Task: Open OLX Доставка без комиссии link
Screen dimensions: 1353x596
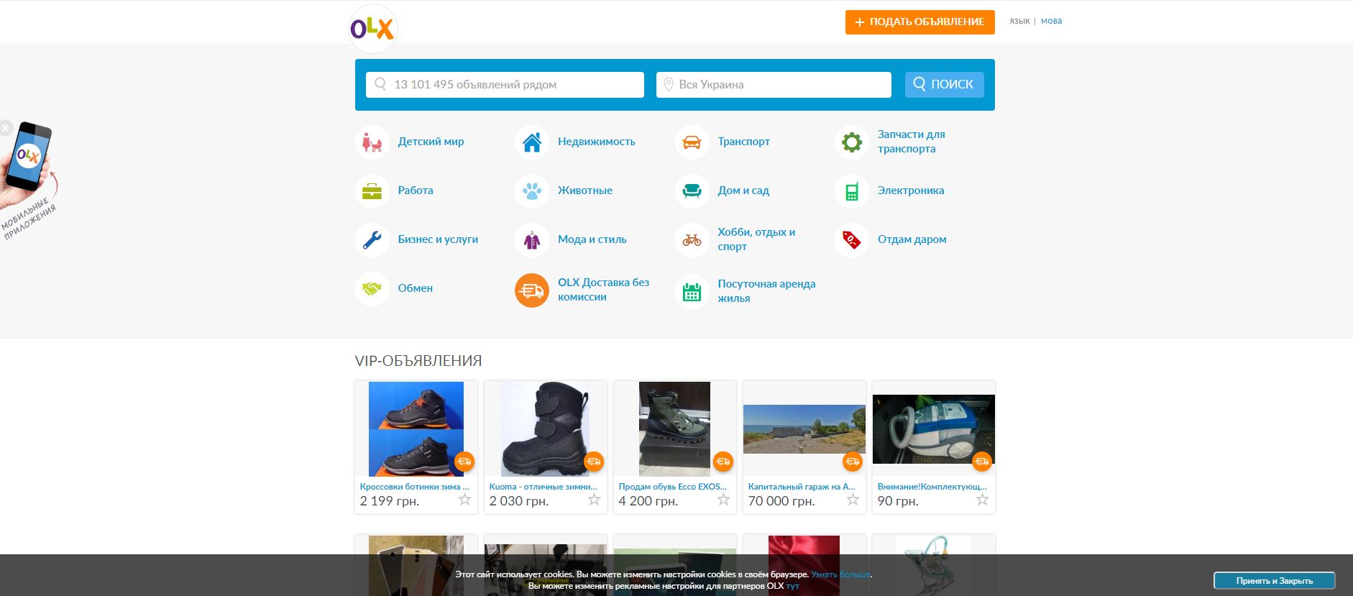Action: (x=604, y=290)
